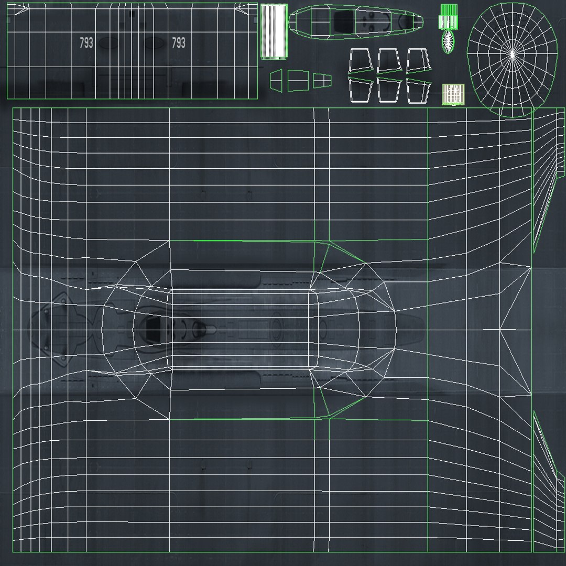Click the left "793" hull number
The image size is (566, 566).
86,42
